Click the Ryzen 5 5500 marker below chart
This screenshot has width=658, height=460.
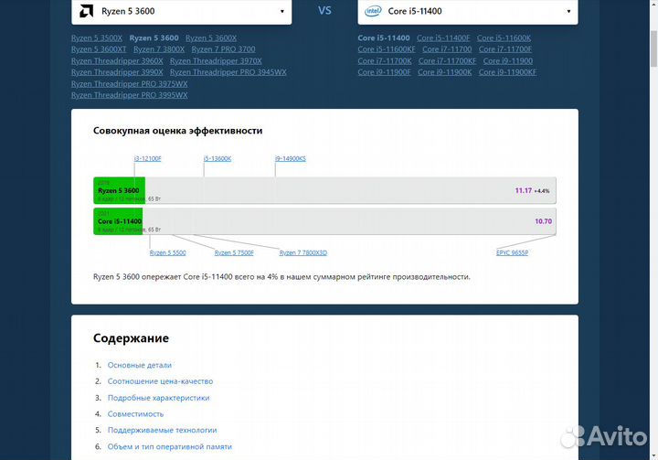[168, 253]
